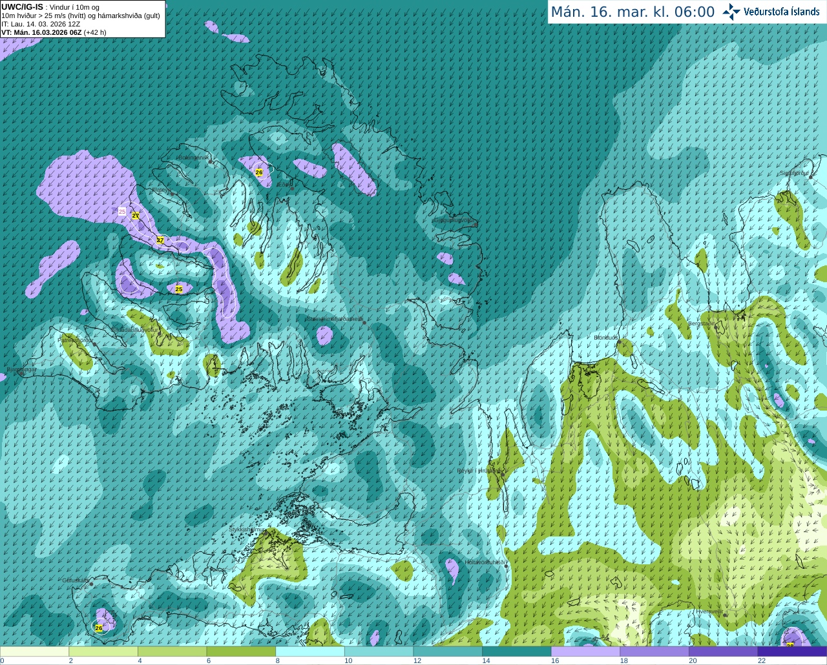The height and width of the screenshot is (665, 827).
Task: Click the Bergstaðir station label
Action: (702, 323)
